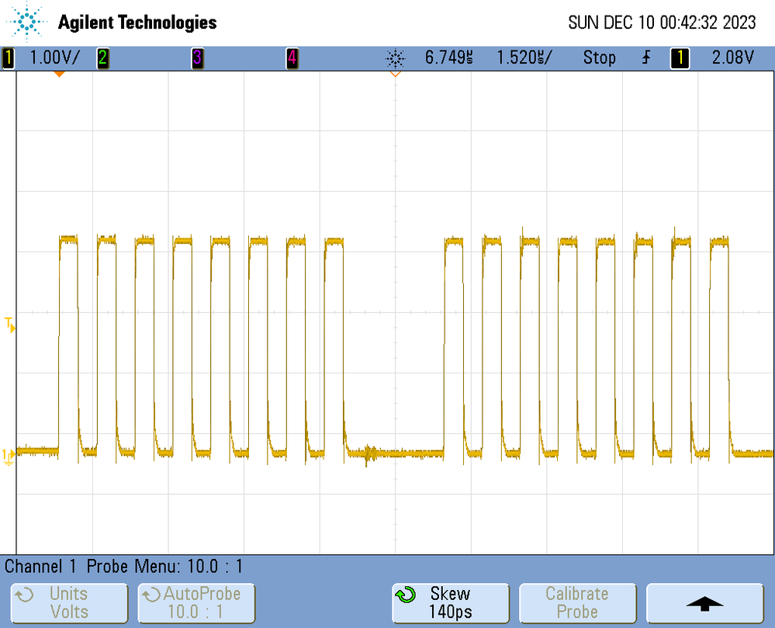Click the rising edge trigger slope icon
775x628 pixels.
(646, 58)
